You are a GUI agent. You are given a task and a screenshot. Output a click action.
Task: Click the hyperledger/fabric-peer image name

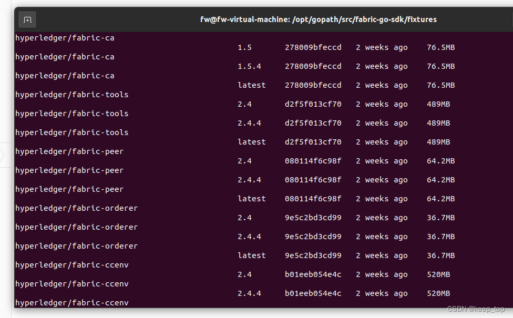point(69,151)
